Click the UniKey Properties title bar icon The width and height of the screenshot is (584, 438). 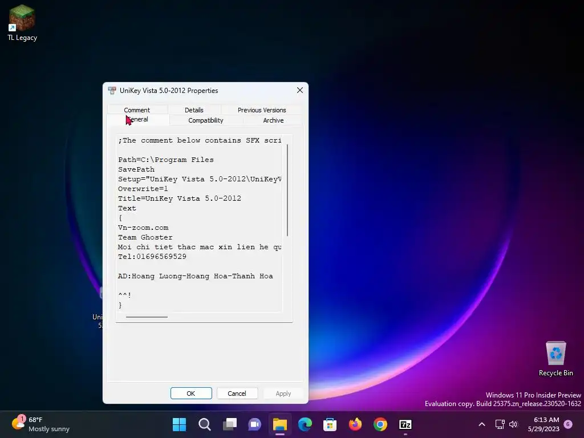112,91
